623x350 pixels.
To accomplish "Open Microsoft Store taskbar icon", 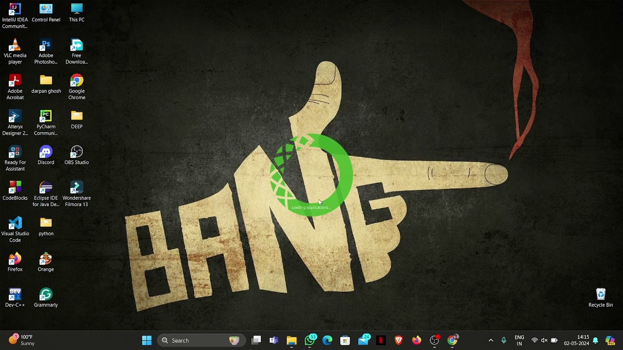I will click(x=345, y=340).
